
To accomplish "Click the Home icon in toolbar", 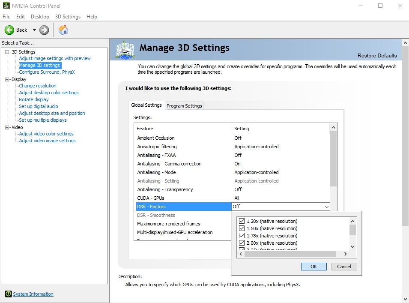I will [63, 30].
